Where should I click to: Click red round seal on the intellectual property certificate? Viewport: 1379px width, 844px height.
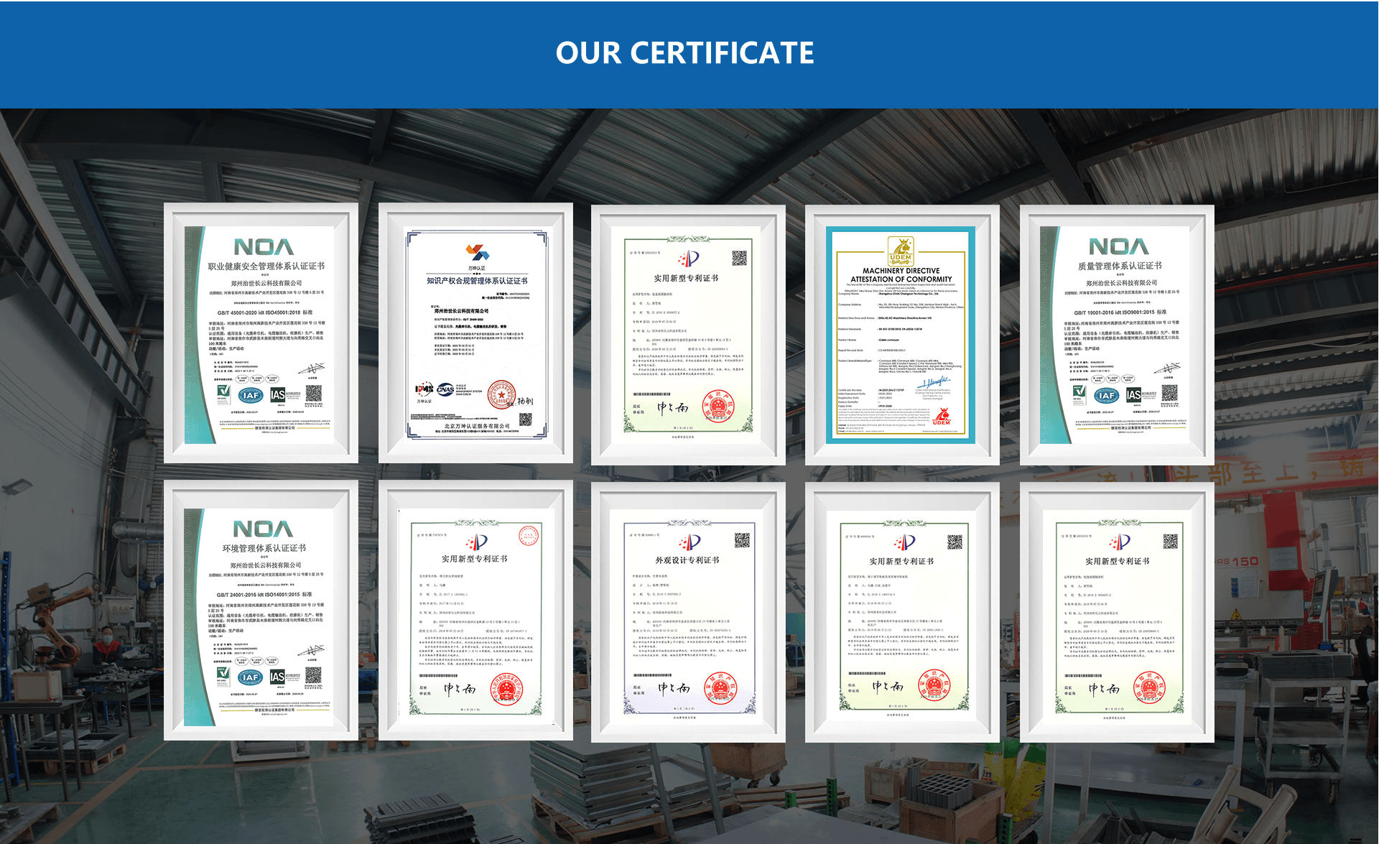coord(501,394)
